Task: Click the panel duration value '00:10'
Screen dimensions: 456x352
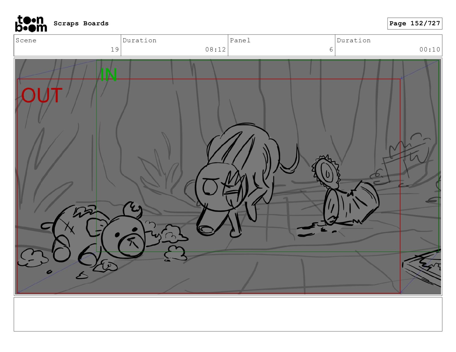Action: coord(430,49)
